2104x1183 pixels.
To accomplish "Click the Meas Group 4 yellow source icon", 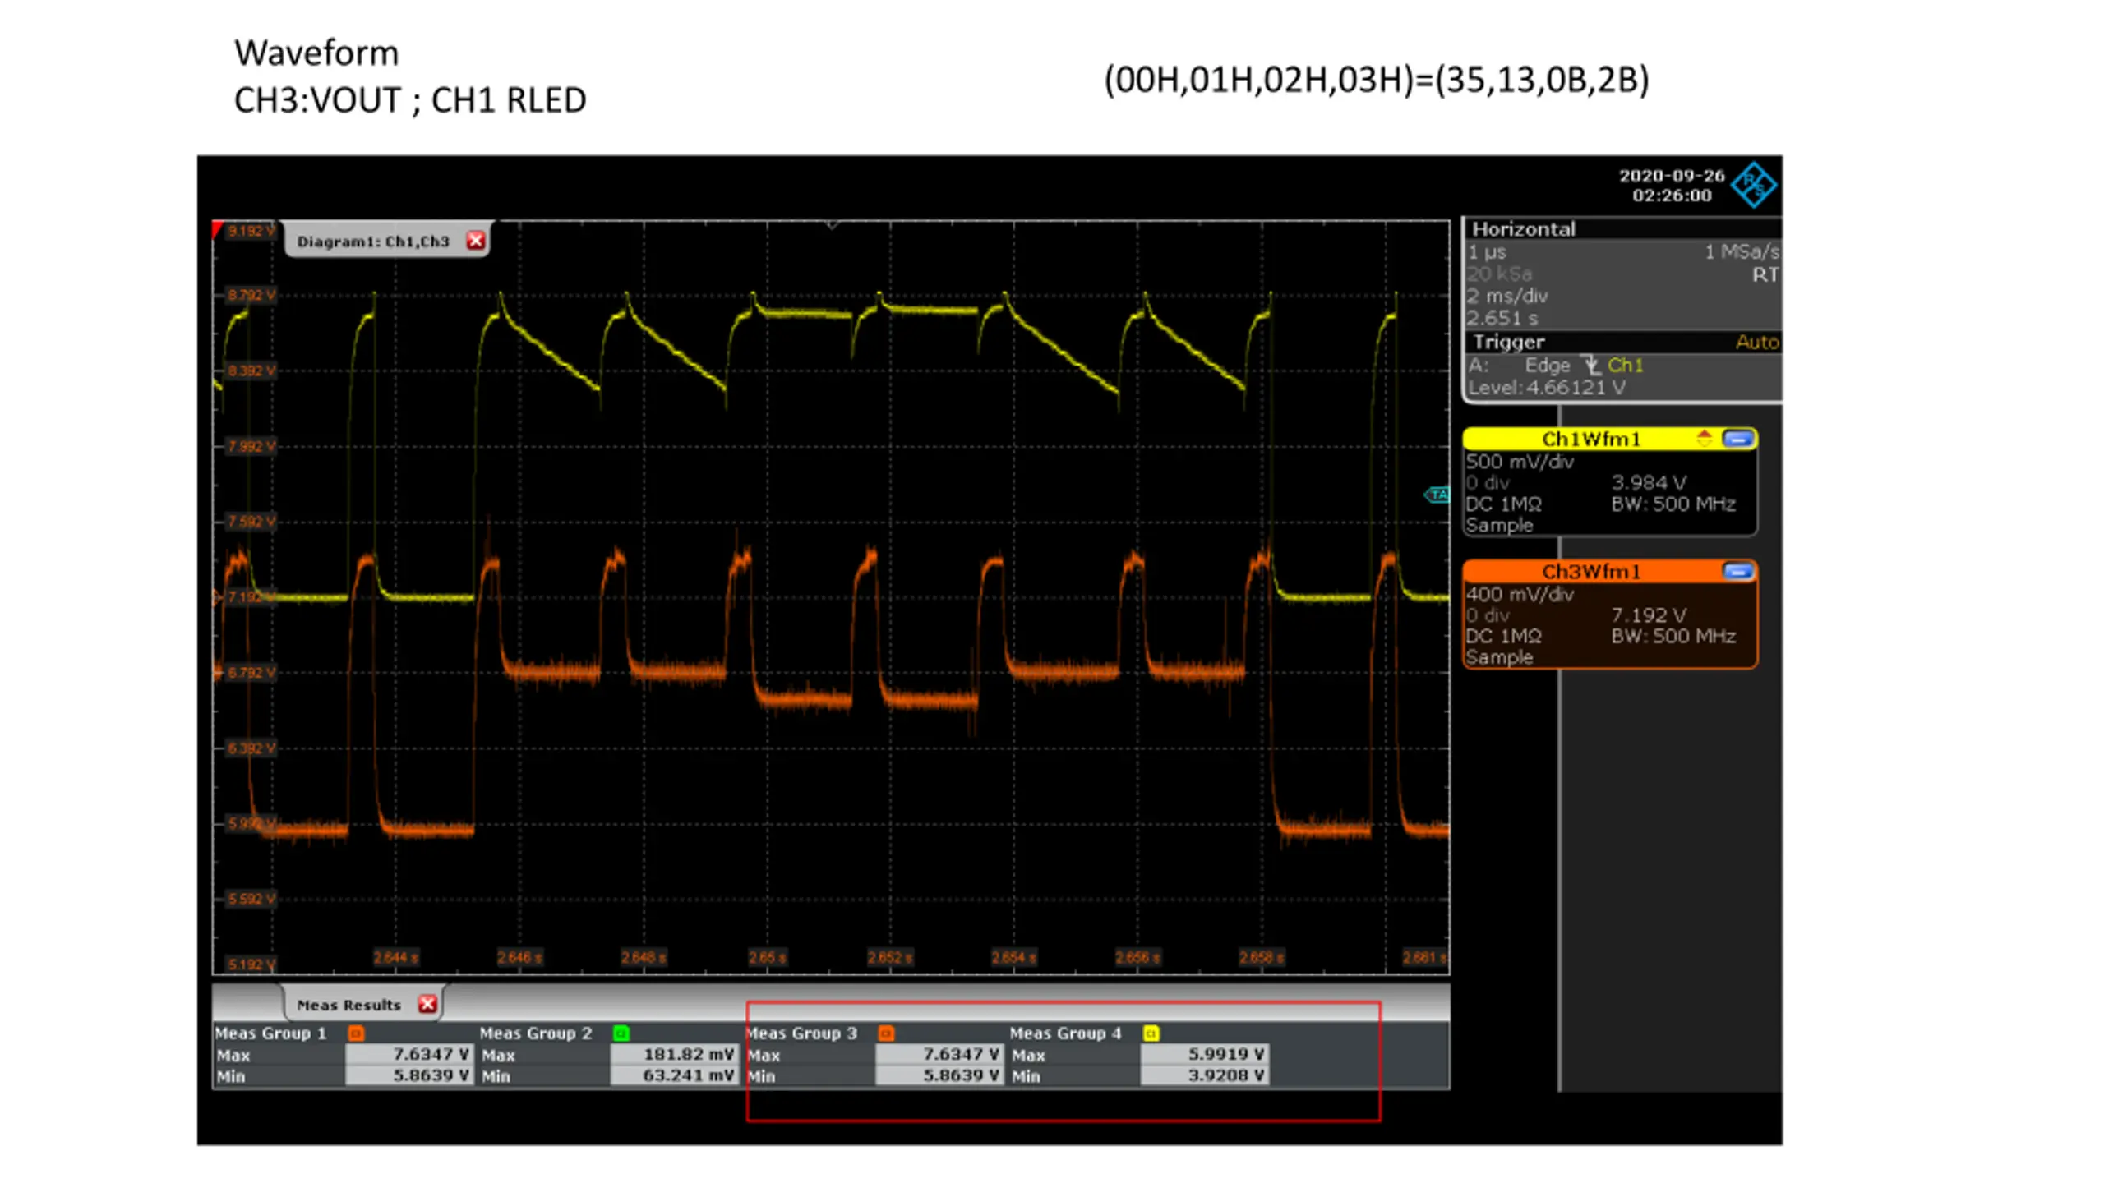I will 1151,1033.
